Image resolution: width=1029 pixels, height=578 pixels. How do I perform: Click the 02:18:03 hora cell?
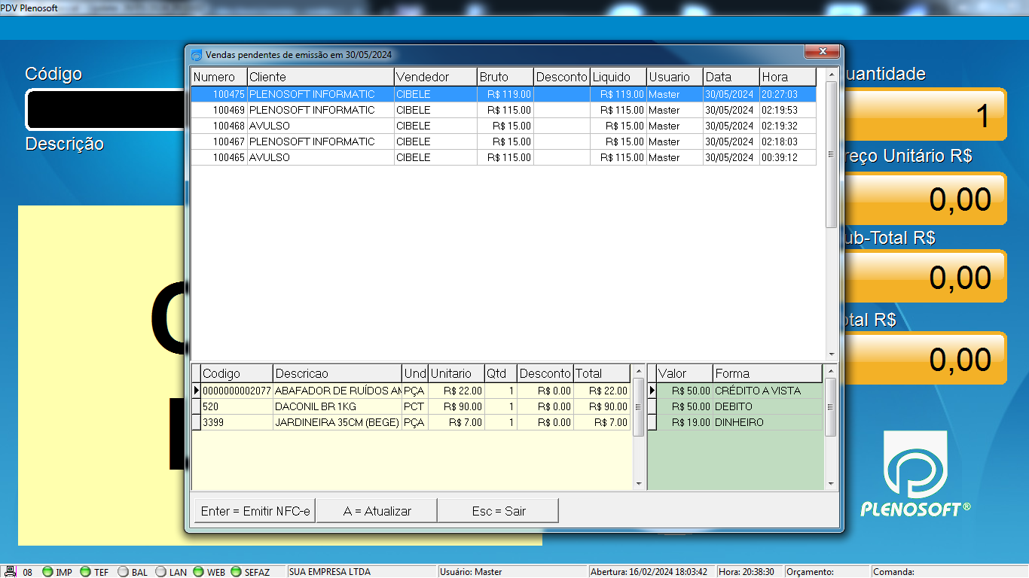[x=788, y=141]
